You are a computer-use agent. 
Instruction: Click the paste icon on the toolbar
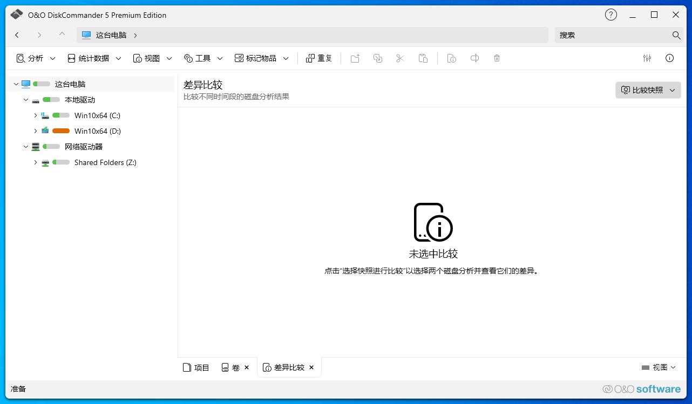click(x=423, y=58)
